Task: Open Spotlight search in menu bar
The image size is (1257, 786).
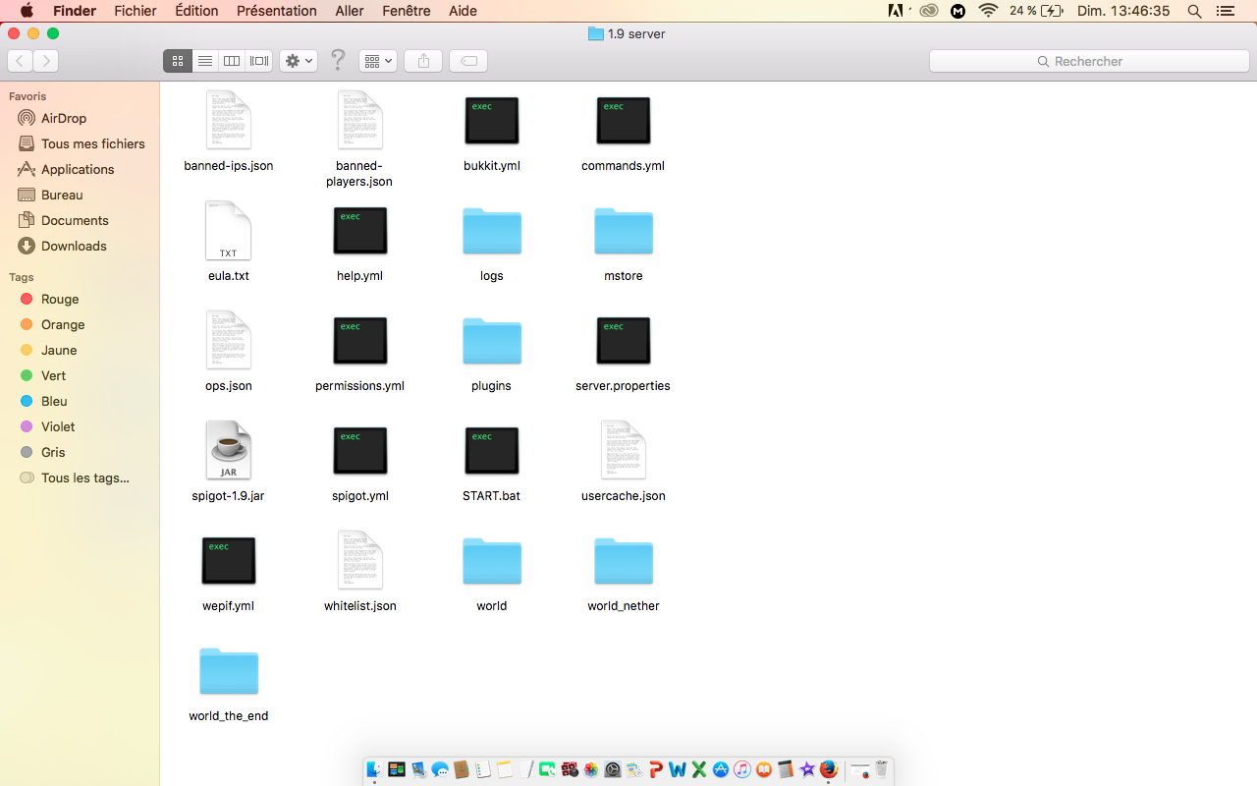Action: 1194,11
